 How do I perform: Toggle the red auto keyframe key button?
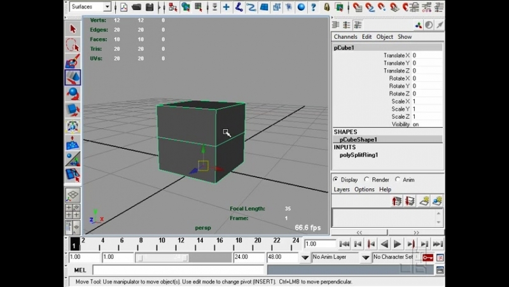point(428,258)
